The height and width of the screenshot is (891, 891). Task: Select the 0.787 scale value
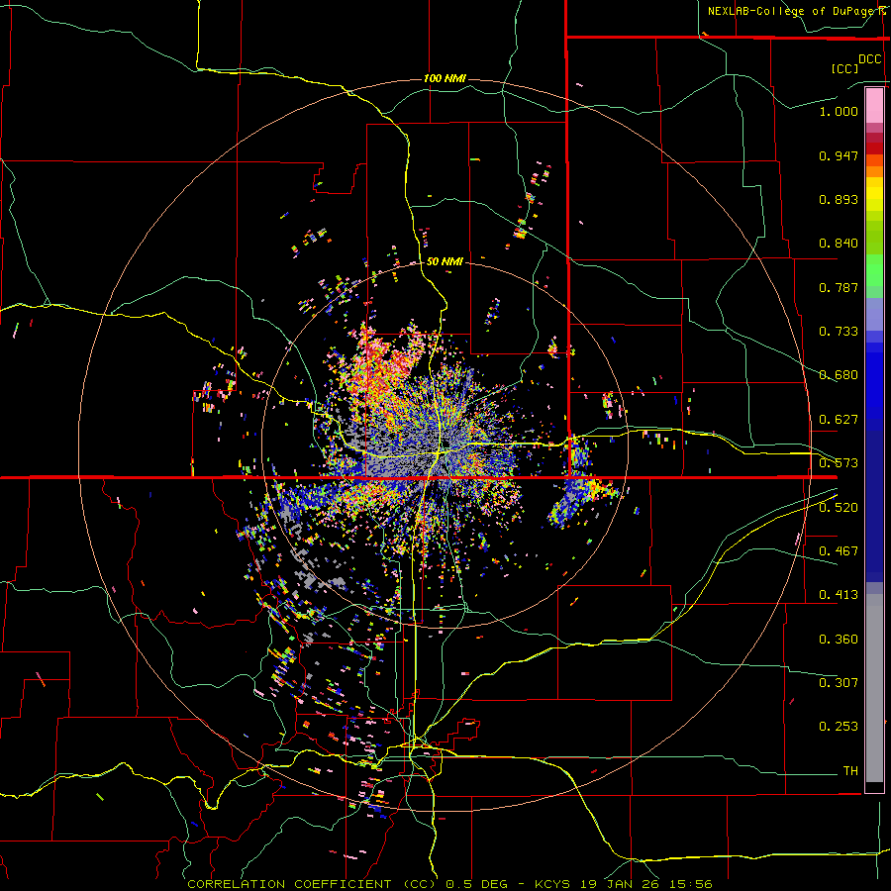839,287
